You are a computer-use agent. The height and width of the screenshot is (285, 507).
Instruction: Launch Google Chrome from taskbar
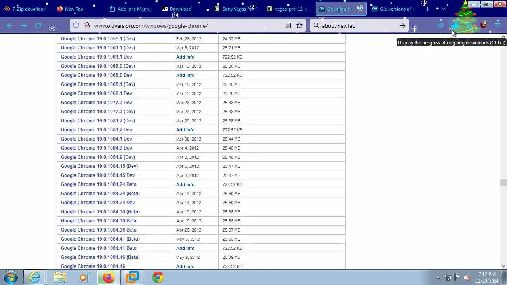click(x=158, y=277)
